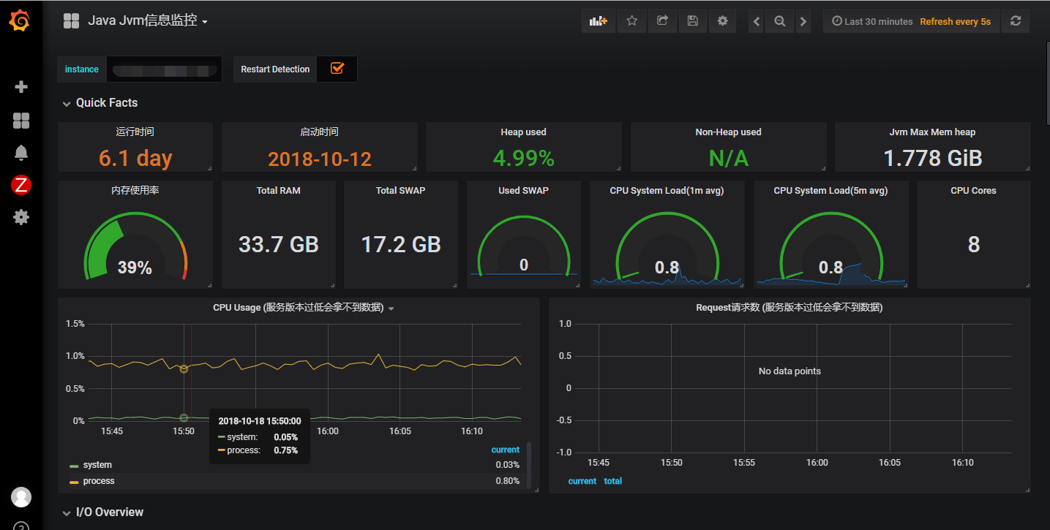Open the Create plus menu in sidebar
This screenshot has width=1050, height=530.
[x=21, y=87]
